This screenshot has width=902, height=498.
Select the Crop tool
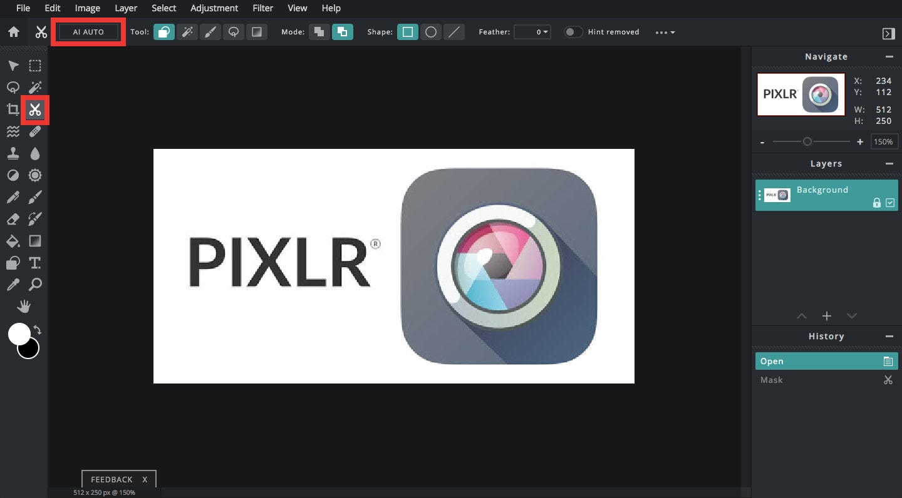13,110
